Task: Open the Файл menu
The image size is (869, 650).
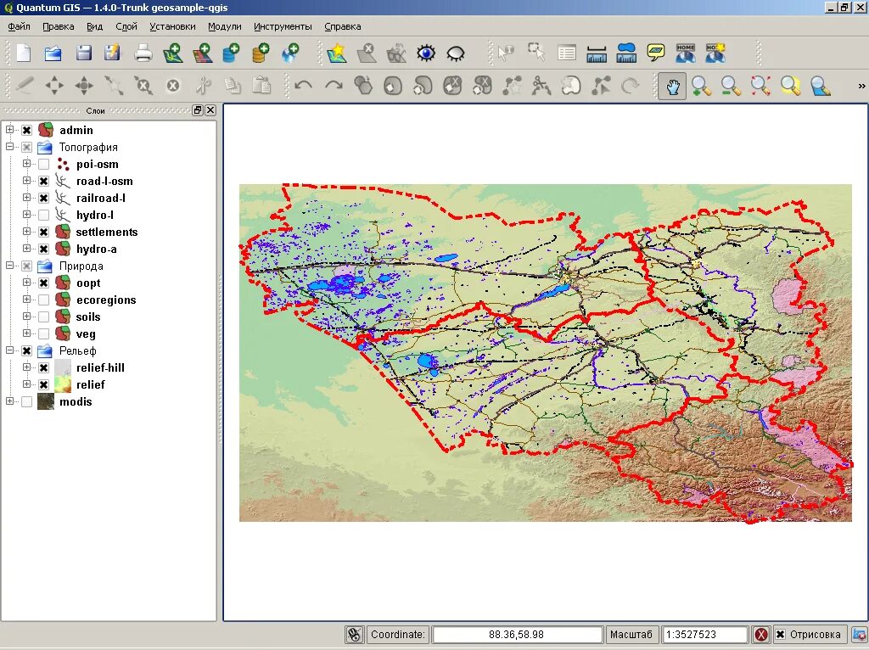Action: coord(19,26)
